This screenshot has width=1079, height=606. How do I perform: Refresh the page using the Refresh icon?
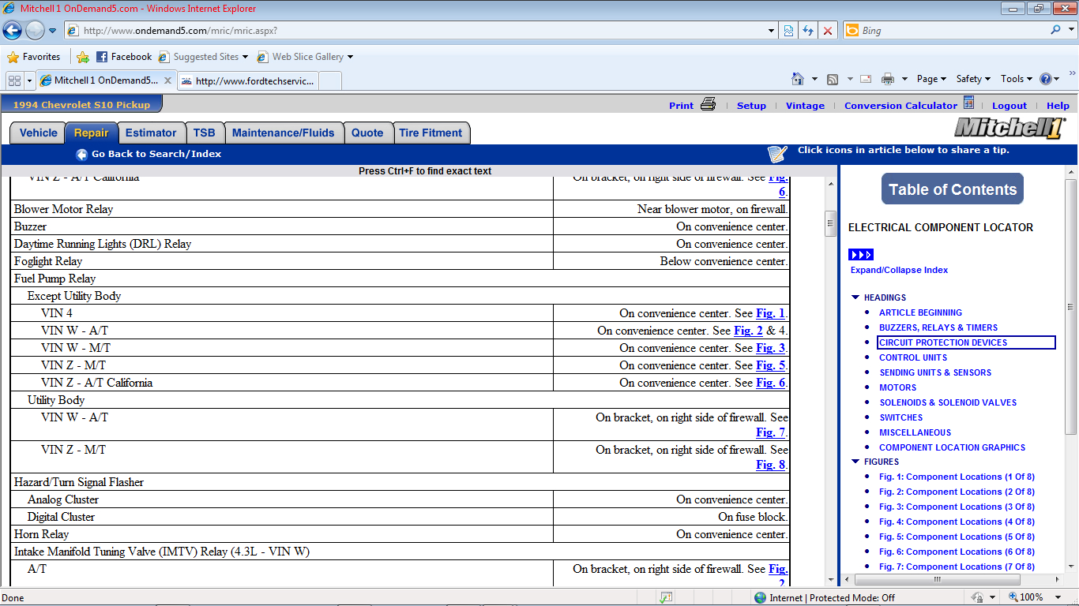(808, 31)
